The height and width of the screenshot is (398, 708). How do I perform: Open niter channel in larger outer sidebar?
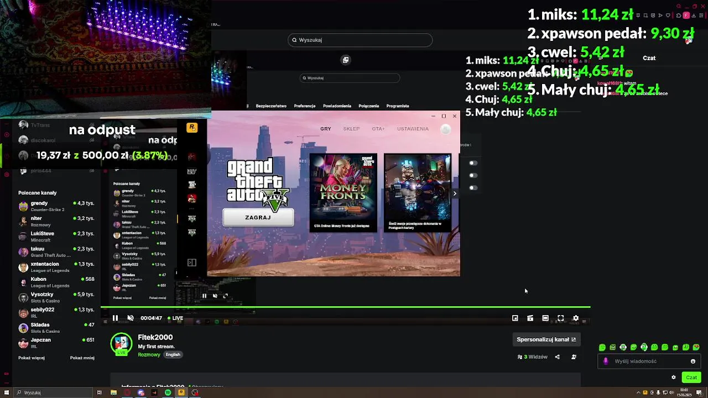(x=56, y=221)
